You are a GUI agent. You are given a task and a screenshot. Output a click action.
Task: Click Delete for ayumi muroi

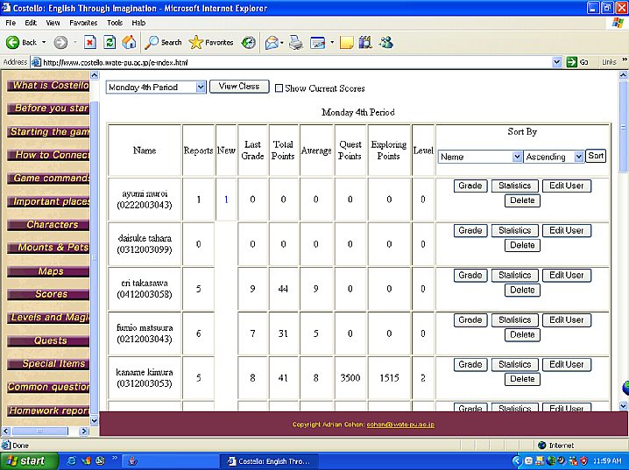(522, 200)
